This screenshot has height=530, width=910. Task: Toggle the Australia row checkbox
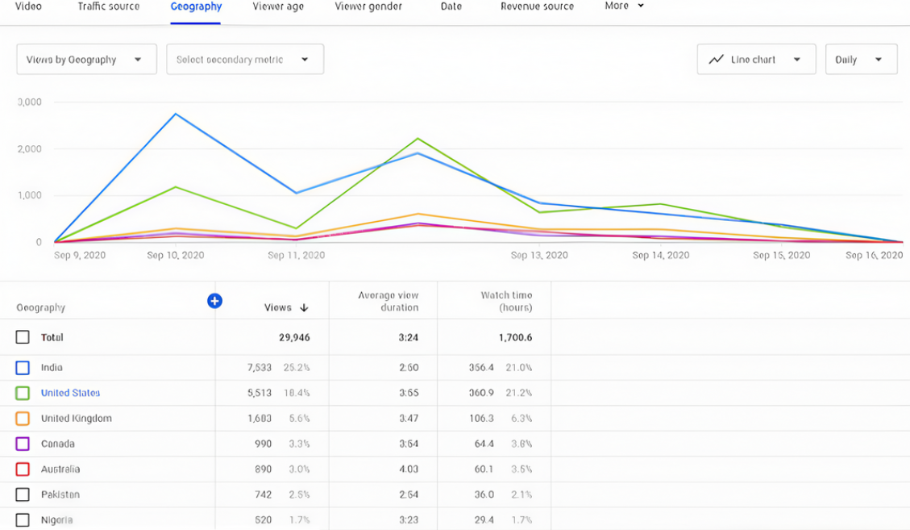click(x=23, y=469)
